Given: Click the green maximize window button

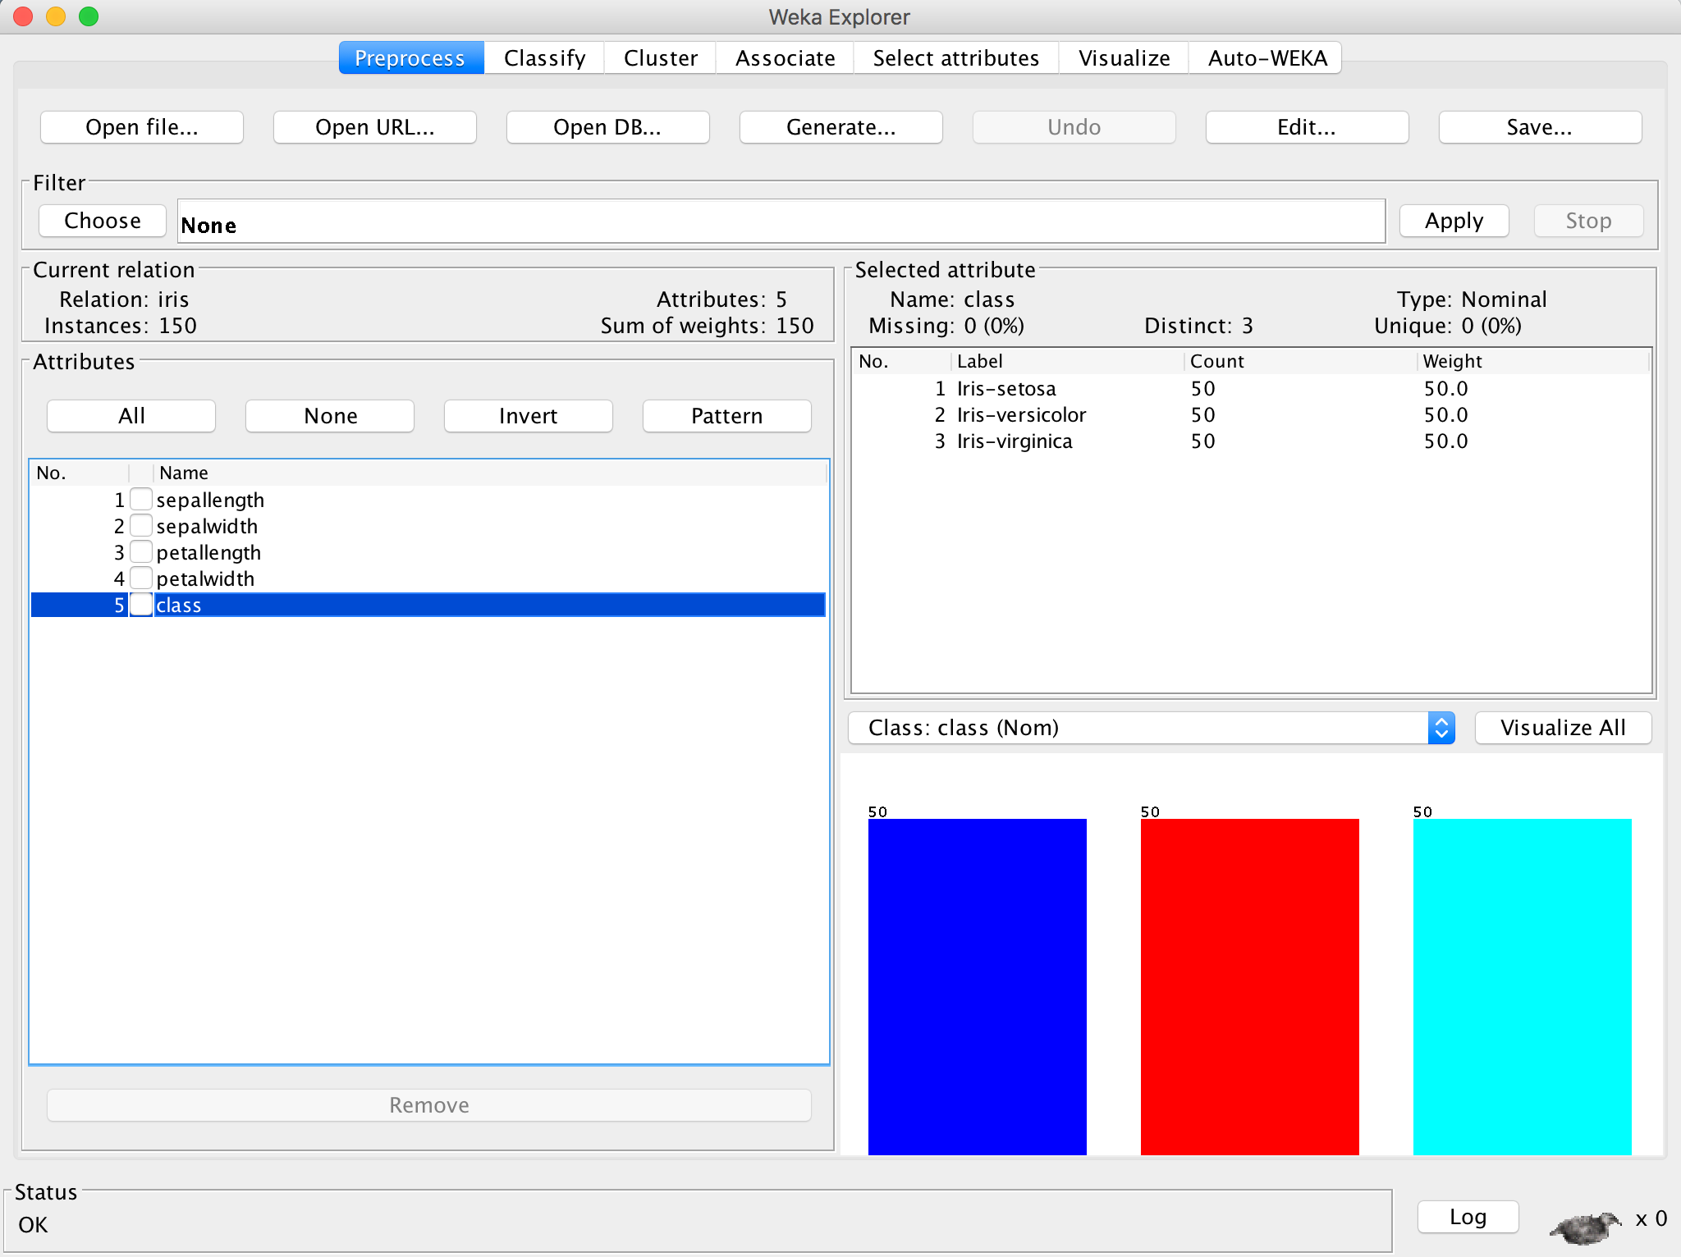Looking at the screenshot, I should click(89, 16).
